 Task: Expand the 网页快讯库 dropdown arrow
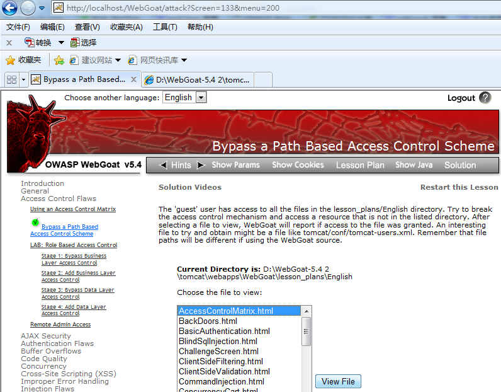(x=184, y=60)
